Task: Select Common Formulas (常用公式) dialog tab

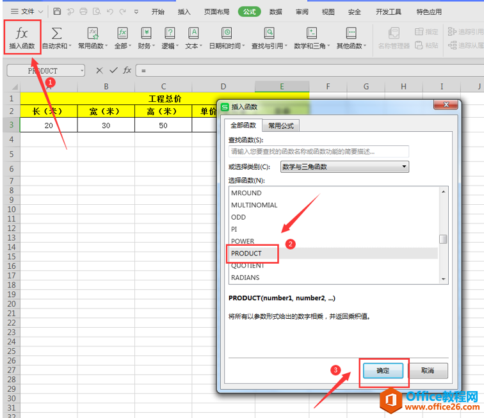Action: point(281,125)
